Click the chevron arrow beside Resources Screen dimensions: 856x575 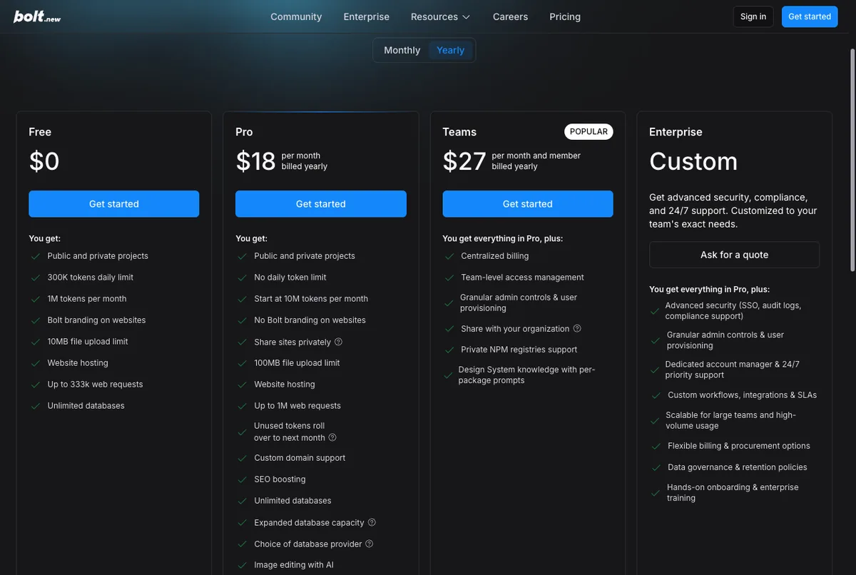(x=467, y=17)
